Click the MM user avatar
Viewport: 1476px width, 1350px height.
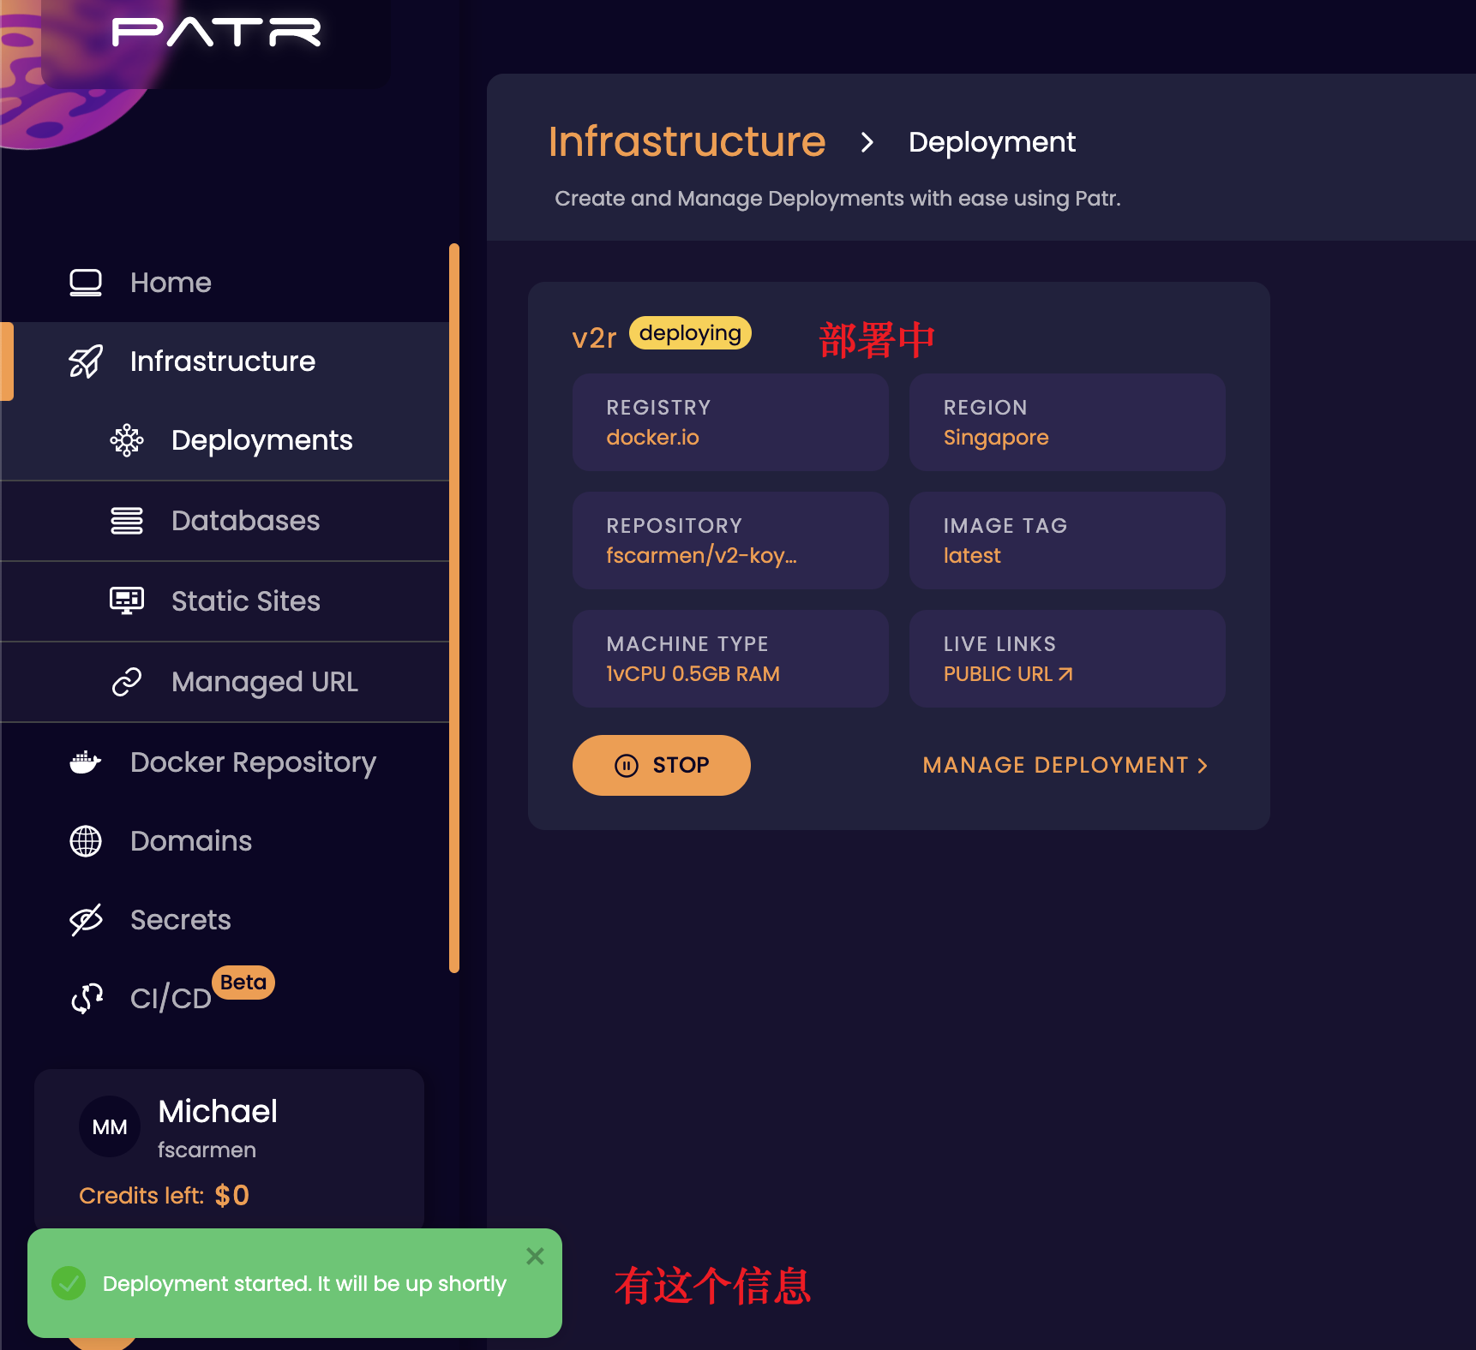click(x=109, y=1126)
